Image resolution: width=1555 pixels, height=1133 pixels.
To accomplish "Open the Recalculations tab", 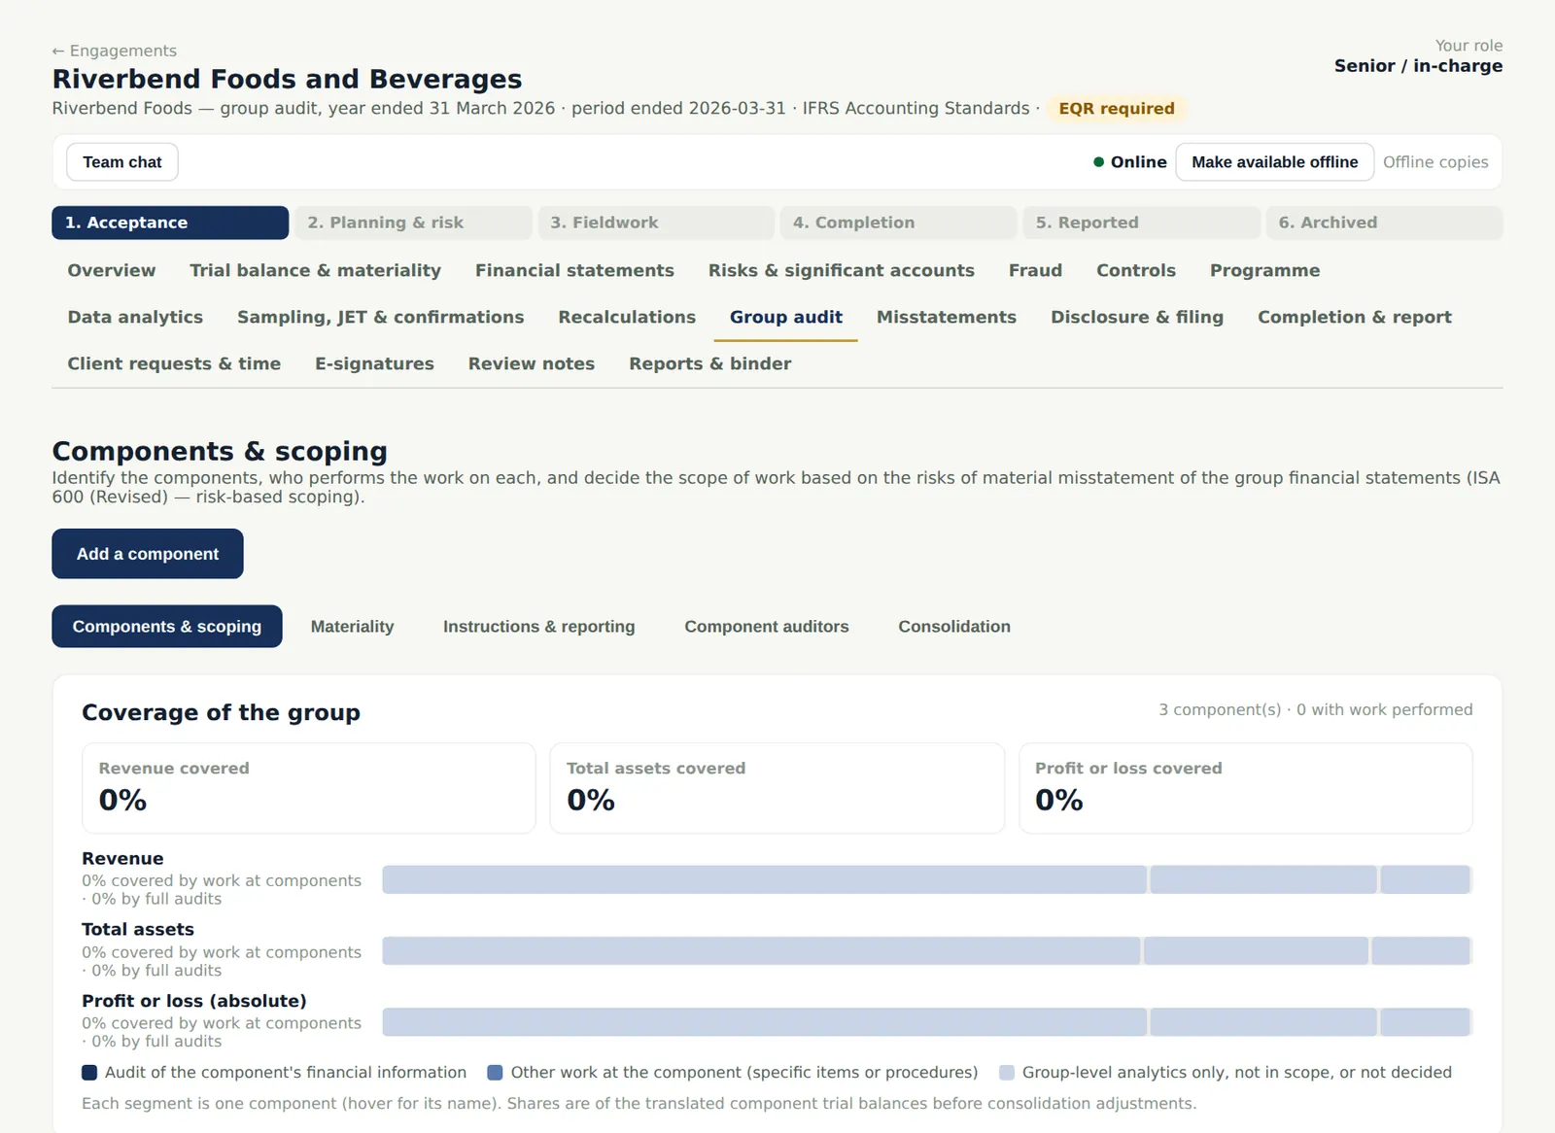I will tap(627, 318).
